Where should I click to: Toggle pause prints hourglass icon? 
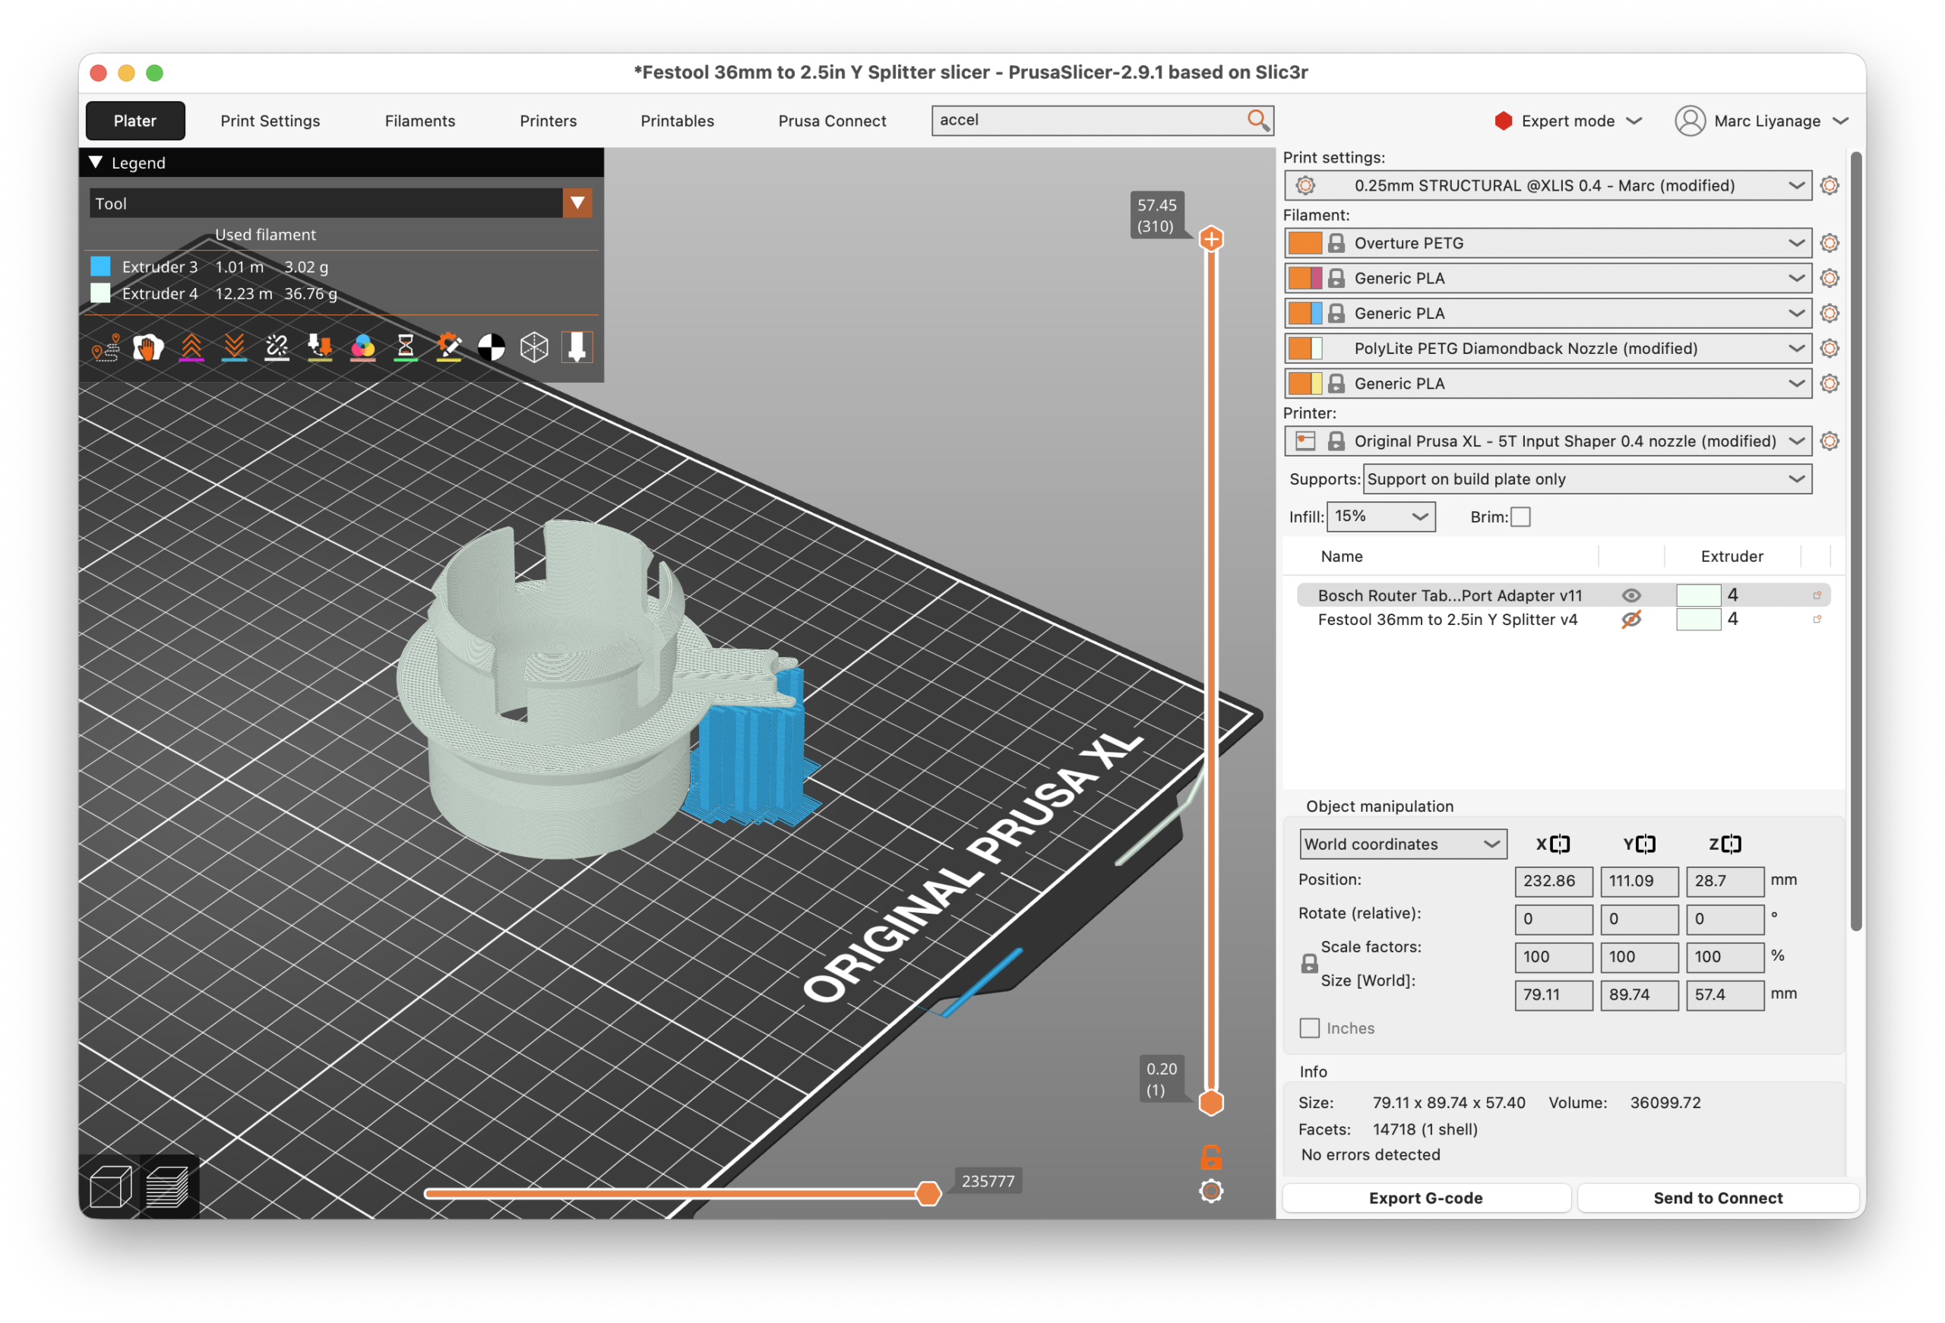coord(406,347)
